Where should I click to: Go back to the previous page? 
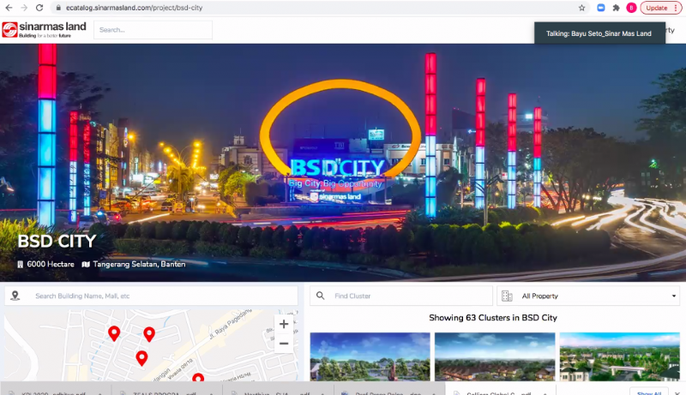click(x=9, y=8)
